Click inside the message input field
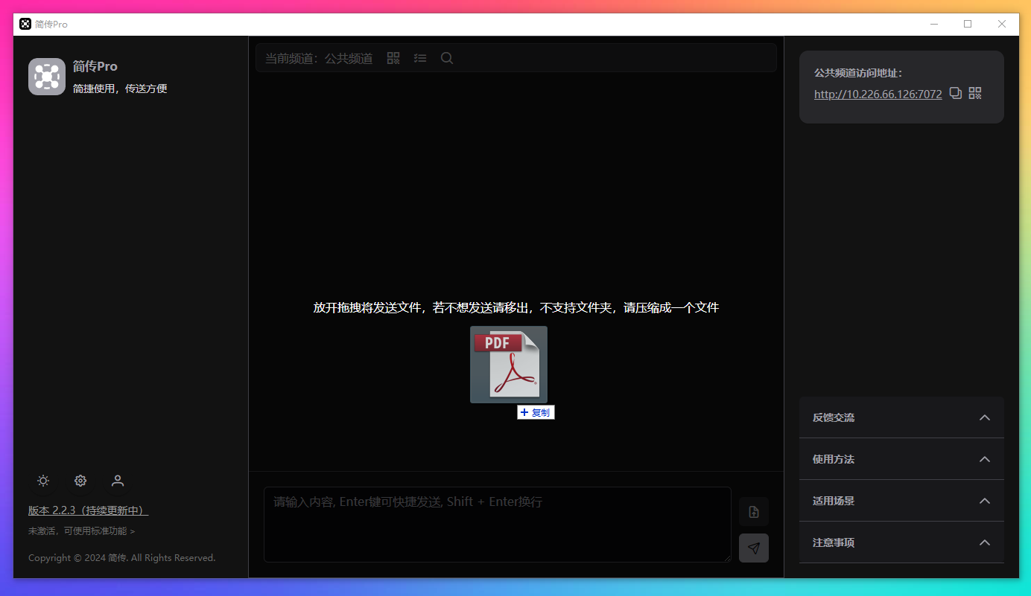 (x=497, y=524)
